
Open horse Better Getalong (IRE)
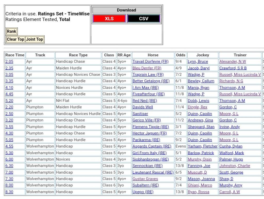coord(151,81)
